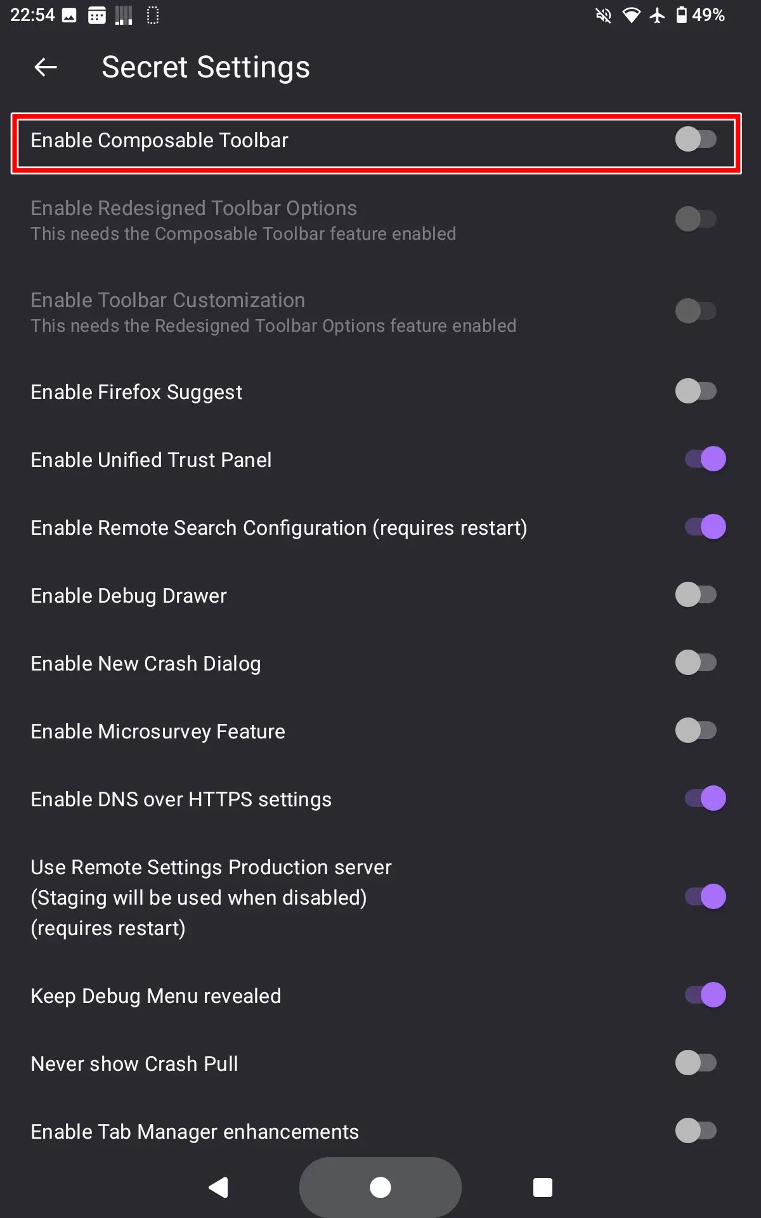The height and width of the screenshot is (1218, 761).
Task: Tap the image notification icon
Action: 69,15
